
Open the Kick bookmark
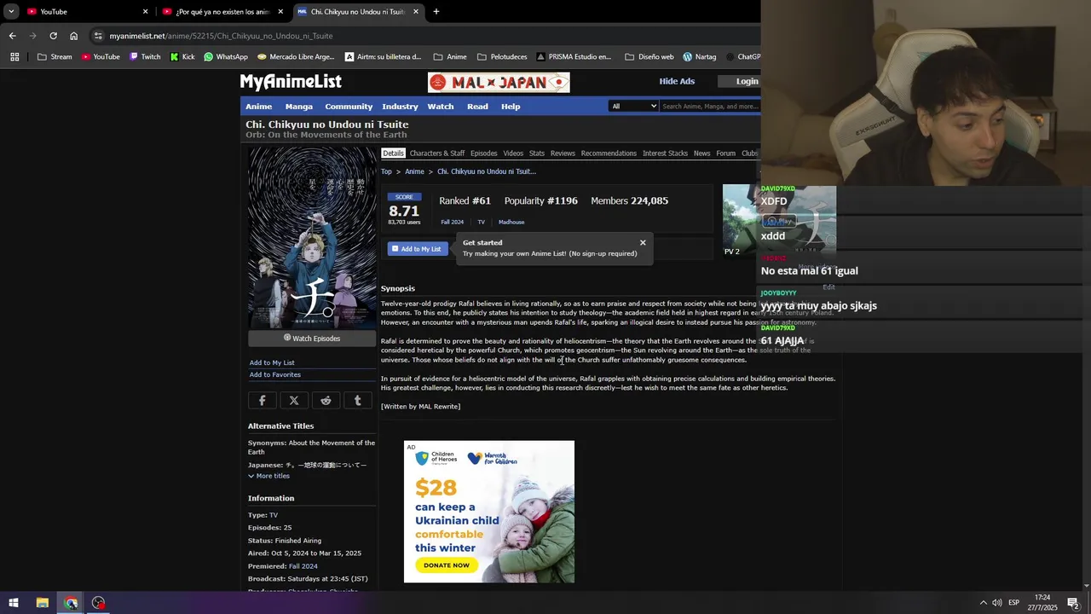coord(182,57)
